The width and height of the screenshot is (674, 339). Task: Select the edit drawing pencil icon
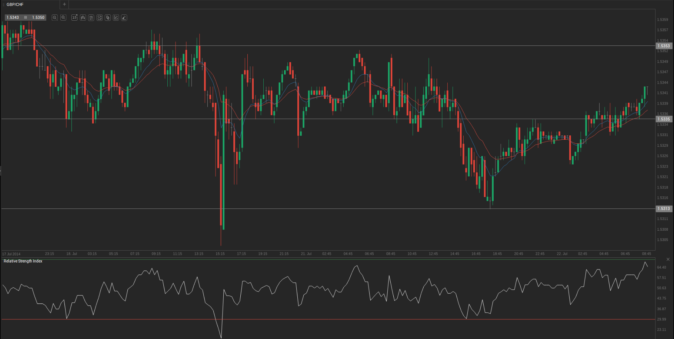[x=116, y=17]
